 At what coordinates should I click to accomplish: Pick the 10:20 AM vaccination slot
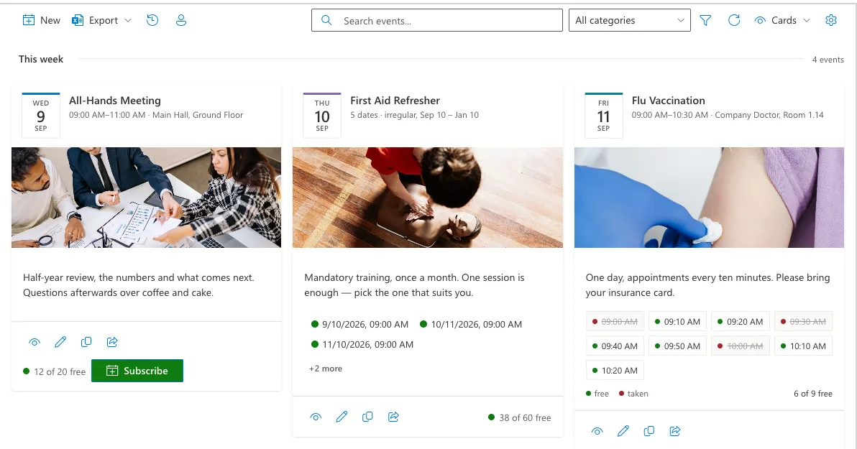[615, 371]
